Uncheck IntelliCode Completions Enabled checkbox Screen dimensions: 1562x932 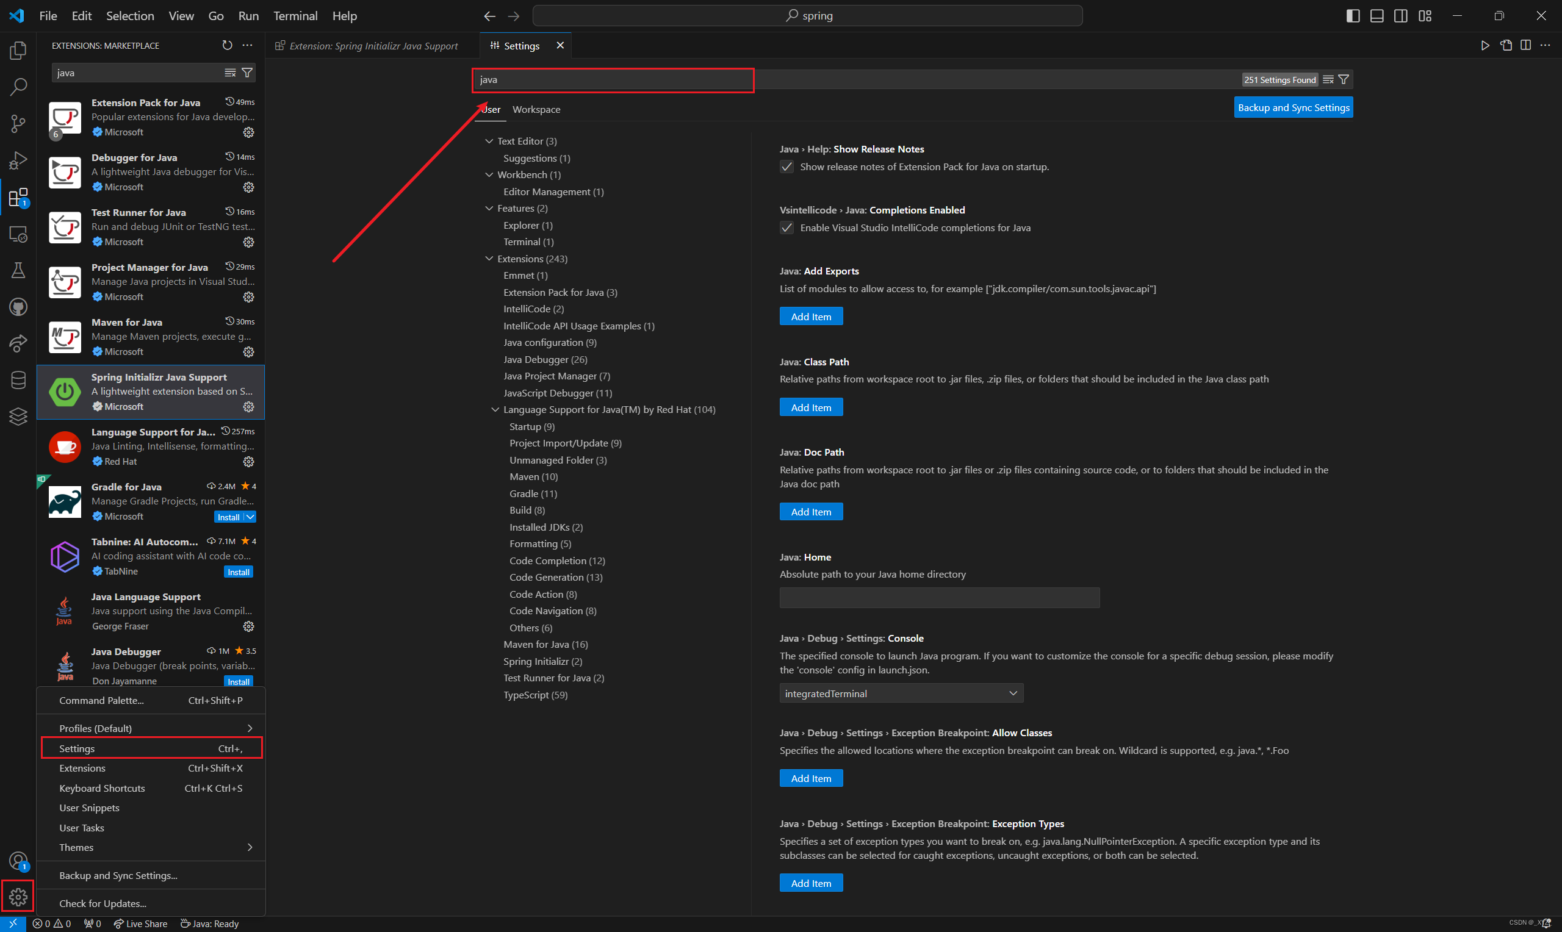787,228
